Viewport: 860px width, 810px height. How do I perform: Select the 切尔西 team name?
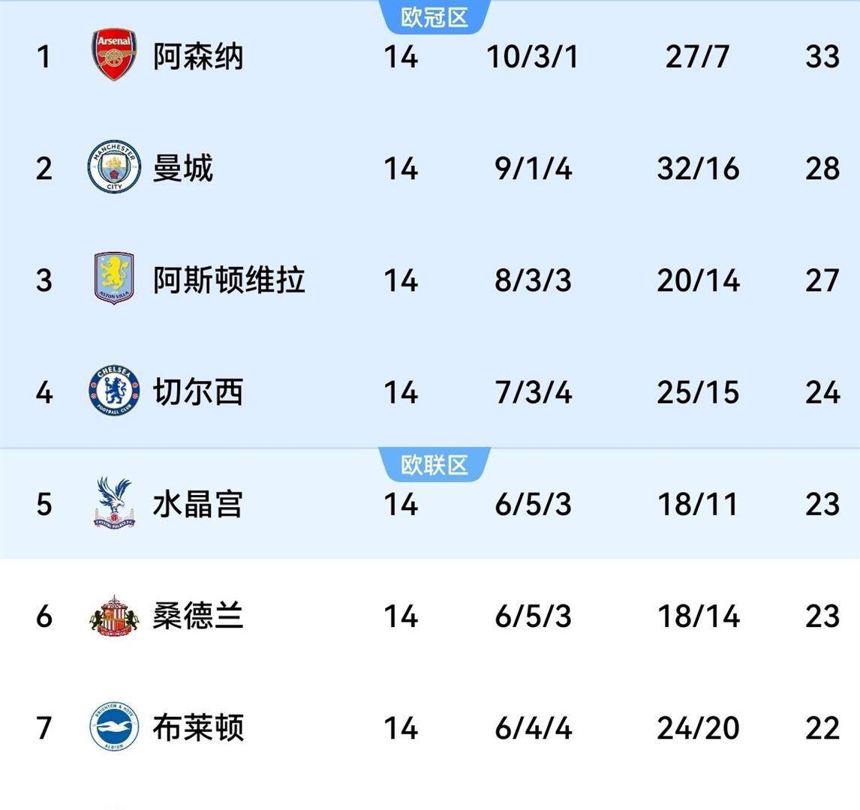click(x=198, y=392)
